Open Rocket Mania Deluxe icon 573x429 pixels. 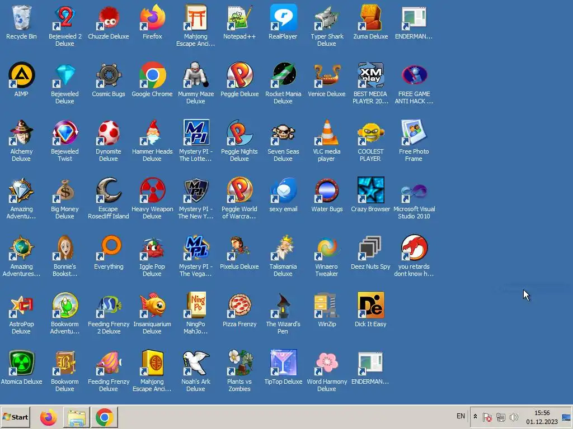283,75
